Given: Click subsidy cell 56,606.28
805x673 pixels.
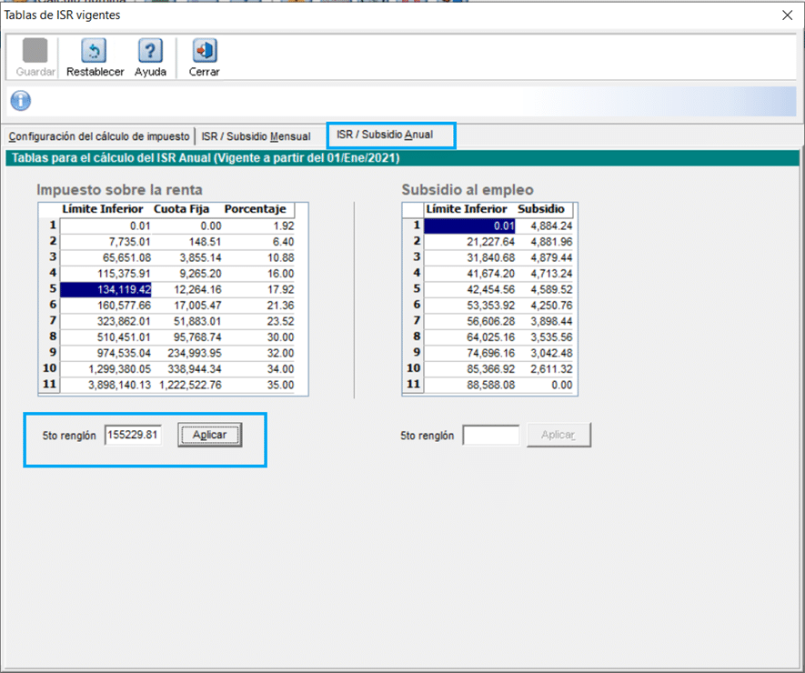Looking at the screenshot, I should (x=469, y=321).
